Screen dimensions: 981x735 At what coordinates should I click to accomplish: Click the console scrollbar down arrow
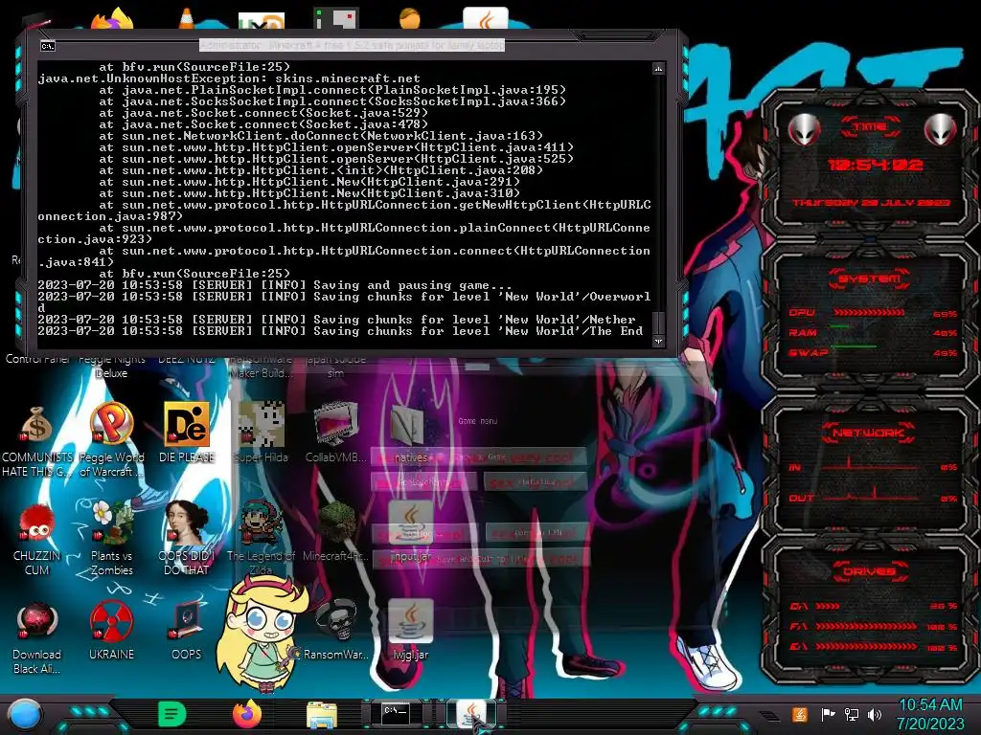658,342
